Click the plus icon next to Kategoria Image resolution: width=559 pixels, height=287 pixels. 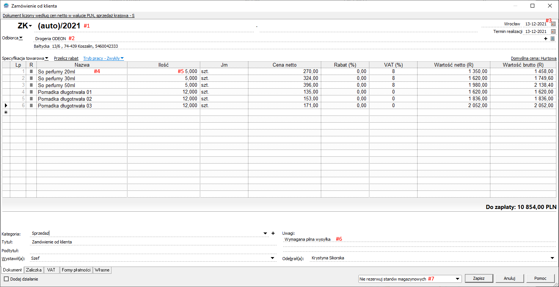(x=273, y=234)
